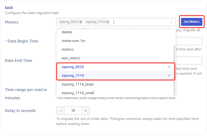The width and height of the screenshot is (207, 136).
Task: Click the Metrics search text area
Action: point(139,22)
